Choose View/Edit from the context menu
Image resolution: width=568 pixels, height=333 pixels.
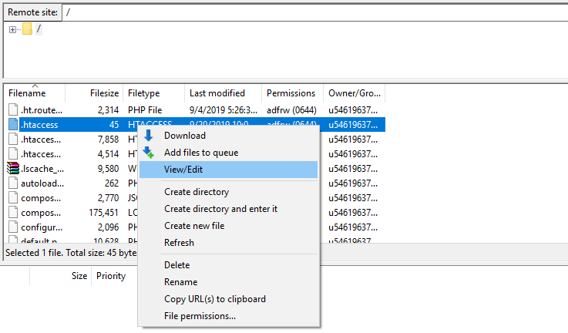click(x=183, y=170)
